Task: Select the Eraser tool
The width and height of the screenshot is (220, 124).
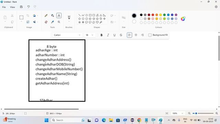Action: (x=46, y=22)
